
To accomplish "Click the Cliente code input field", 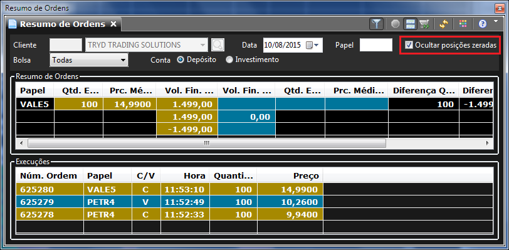I will 66,45.
